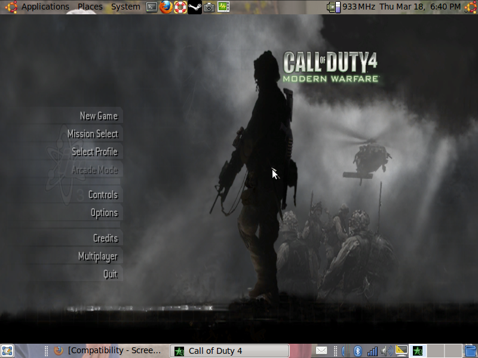Screen dimensions: 478x358
Task: Select the Multiplayer option
Action: pyautogui.click(x=99, y=256)
